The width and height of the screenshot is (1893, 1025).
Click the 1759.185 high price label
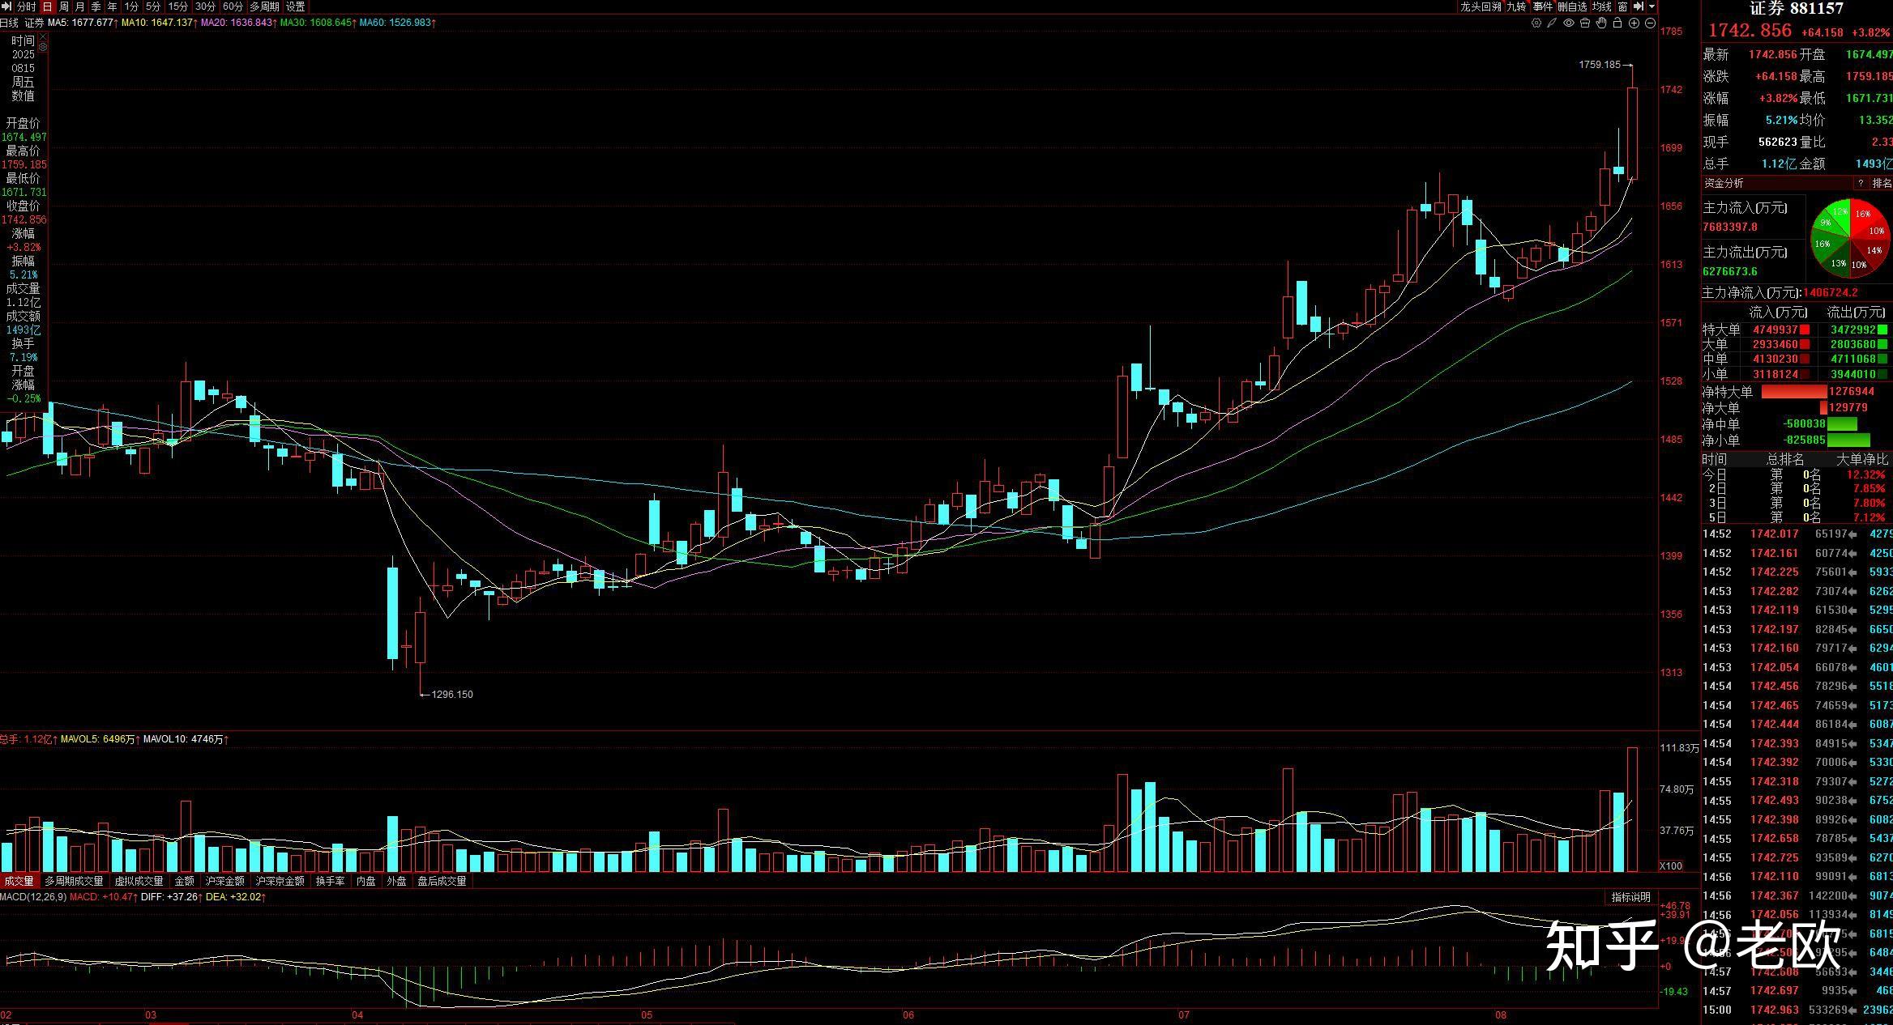pyautogui.click(x=1599, y=65)
